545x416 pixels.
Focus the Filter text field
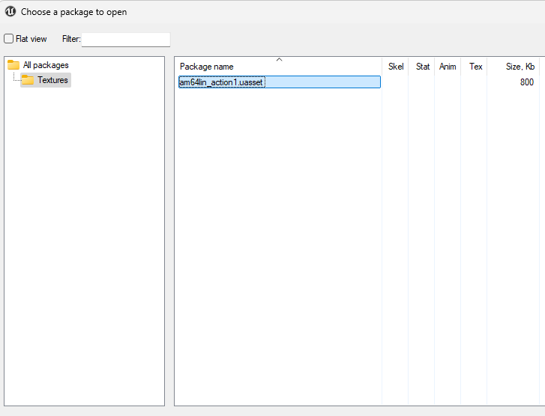[125, 39]
